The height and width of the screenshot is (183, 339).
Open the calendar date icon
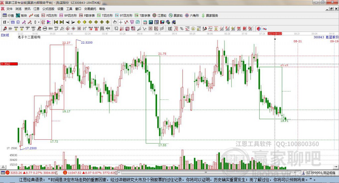pos(145,22)
